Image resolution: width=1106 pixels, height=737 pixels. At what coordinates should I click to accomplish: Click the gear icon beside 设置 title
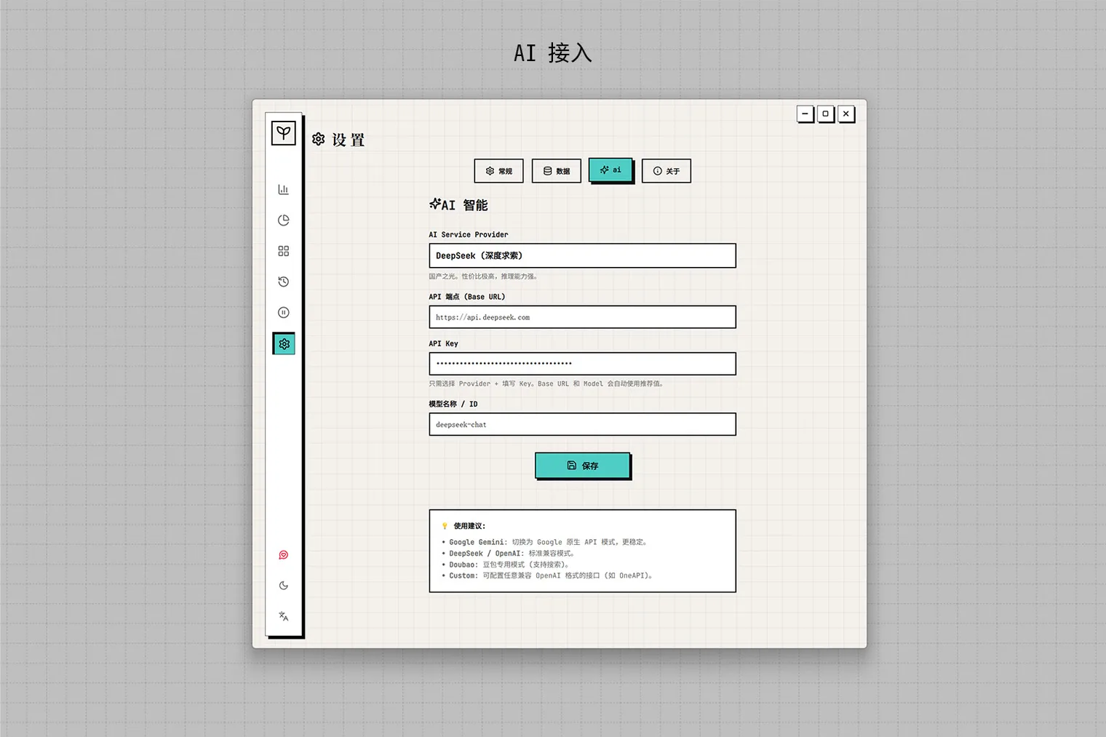tap(319, 139)
